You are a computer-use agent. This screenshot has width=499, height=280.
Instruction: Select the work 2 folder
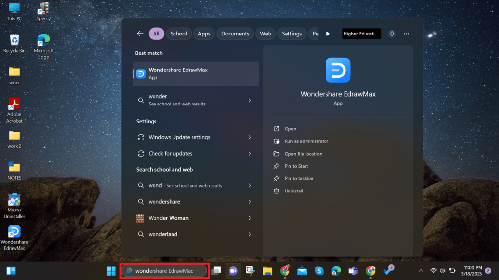[14, 140]
